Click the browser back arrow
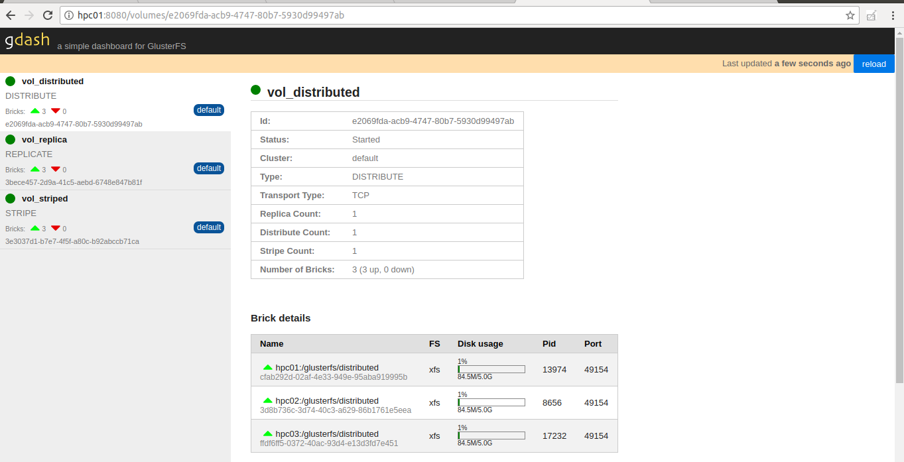The image size is (904, 462). [11, 15]
